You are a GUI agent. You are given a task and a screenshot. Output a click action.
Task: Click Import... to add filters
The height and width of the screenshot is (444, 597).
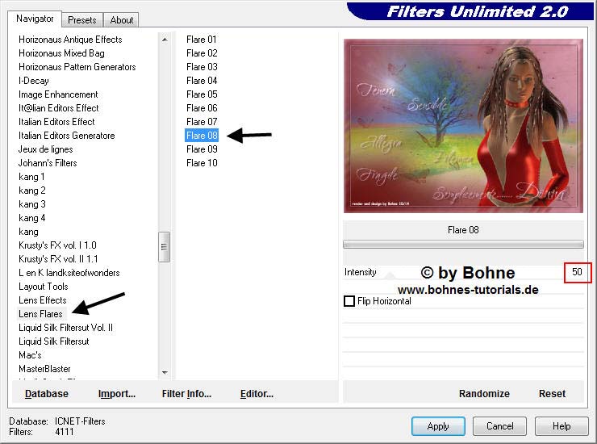point(117,394)
